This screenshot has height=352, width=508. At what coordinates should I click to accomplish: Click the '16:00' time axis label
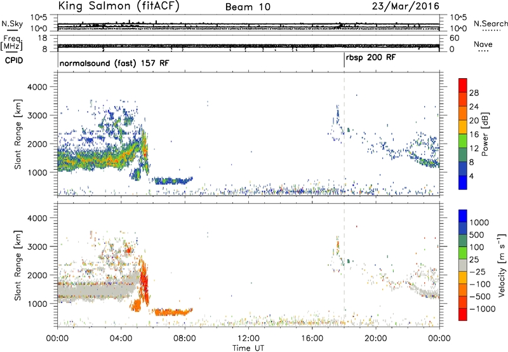click(x=312, y=339)
